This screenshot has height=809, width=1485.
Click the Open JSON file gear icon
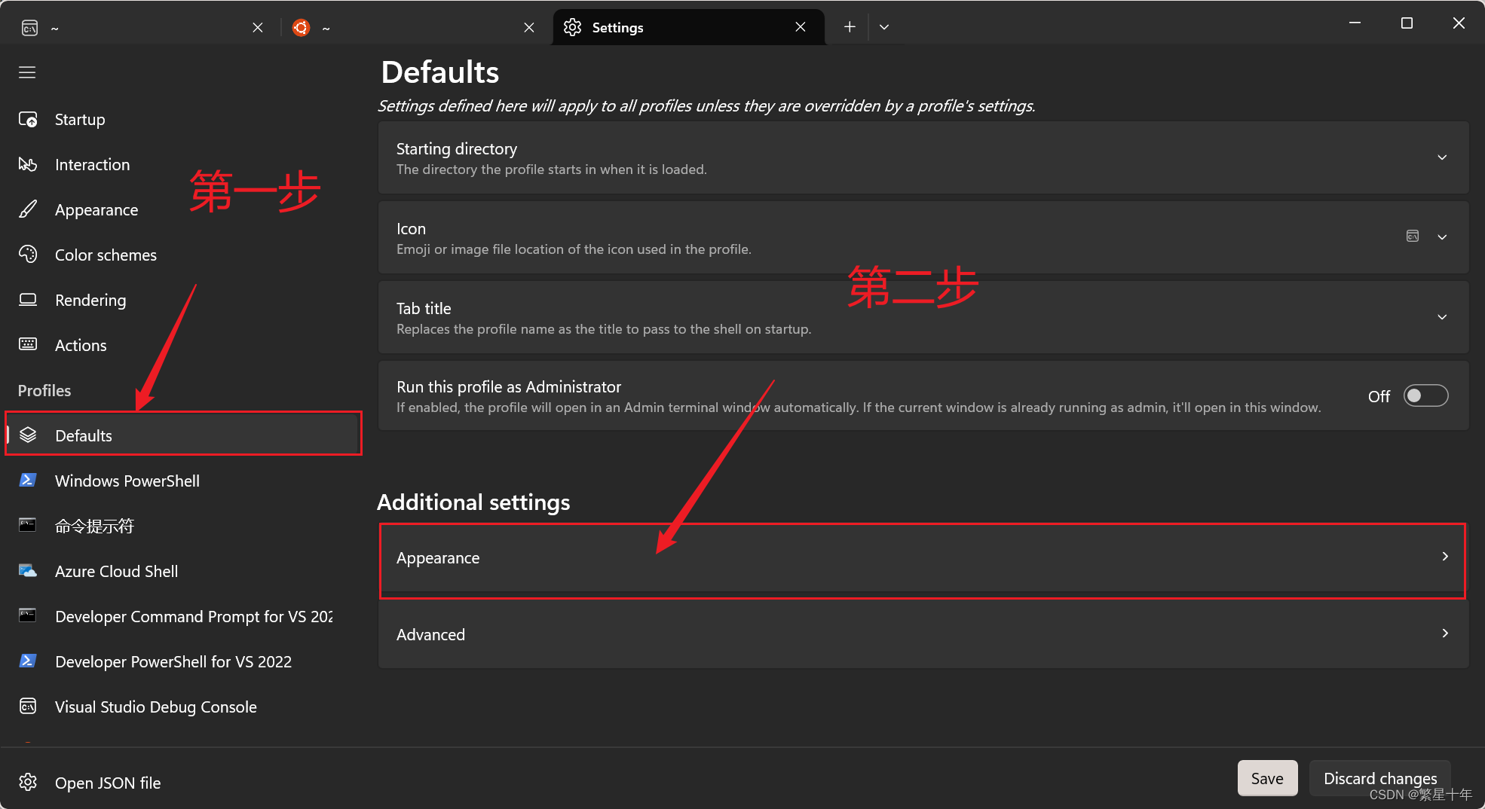(x=28, y=782)
